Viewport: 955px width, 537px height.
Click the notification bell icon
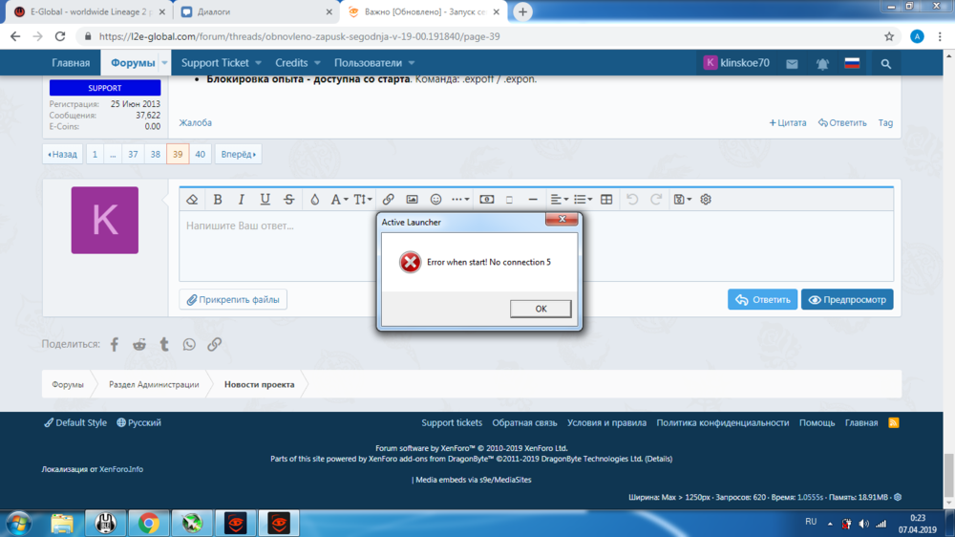pyautogui.click(x=822, y=64)
